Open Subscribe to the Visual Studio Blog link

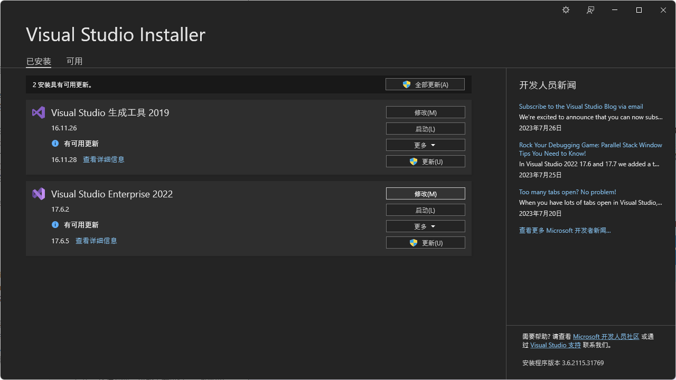[x=581, y=107]
